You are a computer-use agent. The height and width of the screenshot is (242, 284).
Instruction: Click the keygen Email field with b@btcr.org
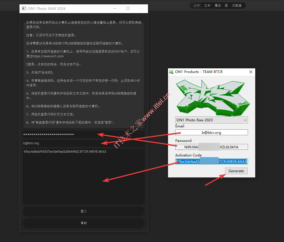[212, 133]
